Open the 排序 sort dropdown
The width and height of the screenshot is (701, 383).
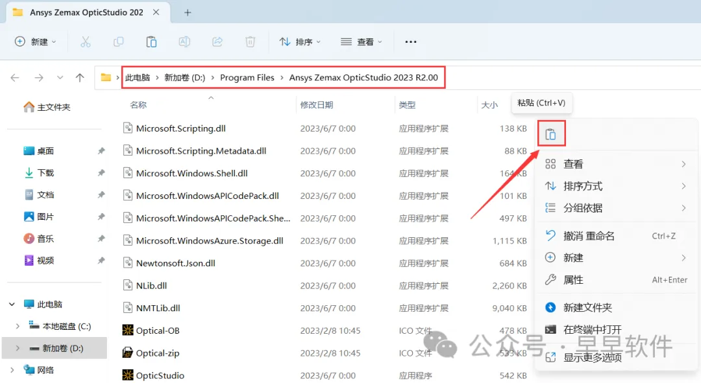[x=300, y=42]
